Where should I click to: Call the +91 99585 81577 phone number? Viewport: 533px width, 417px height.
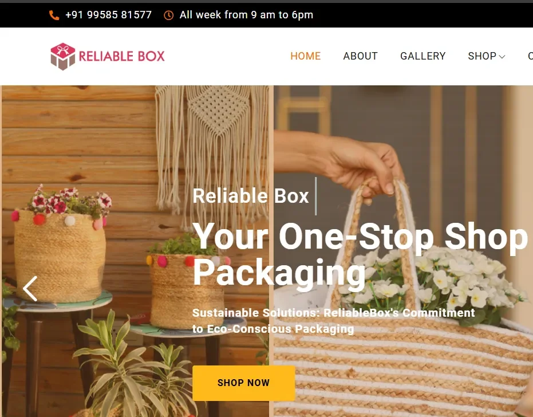108,15
